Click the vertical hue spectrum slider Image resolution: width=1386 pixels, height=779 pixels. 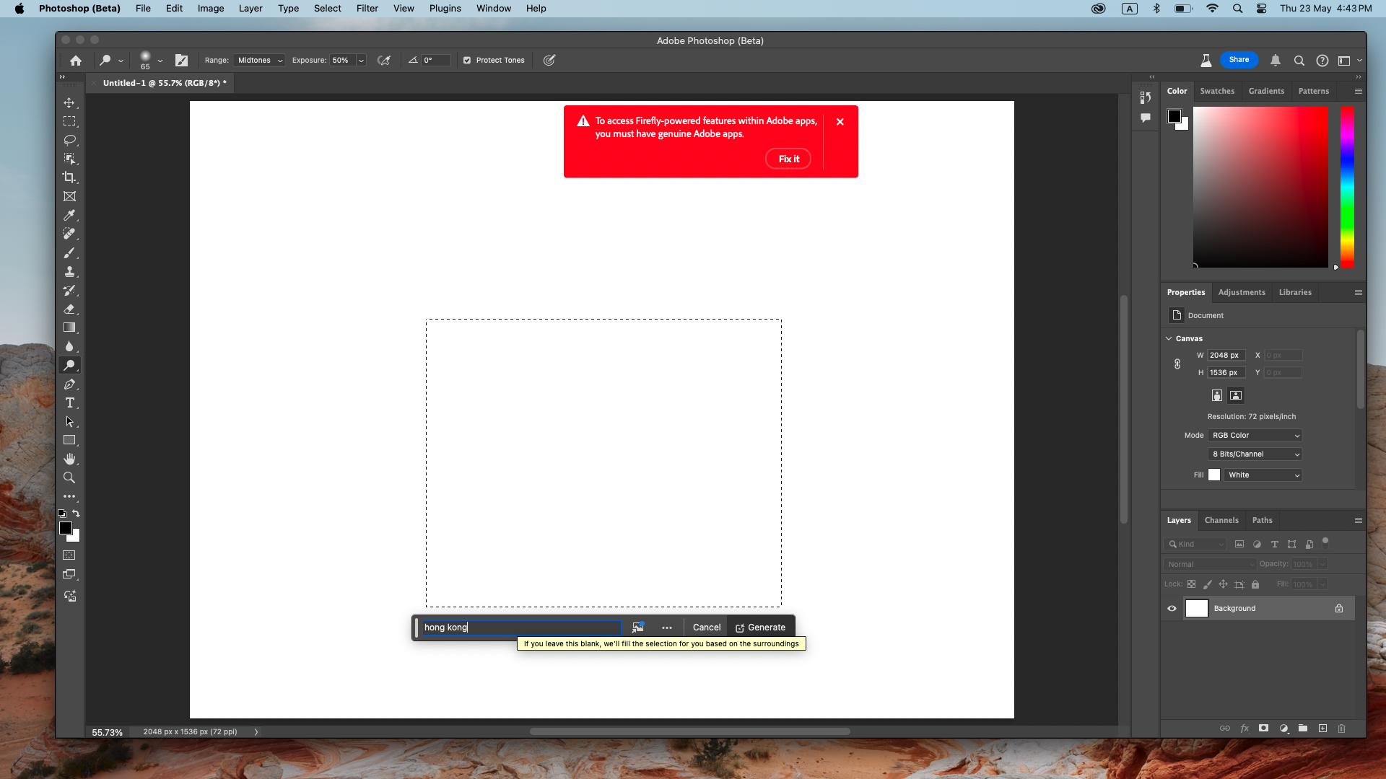[1347, 188]
